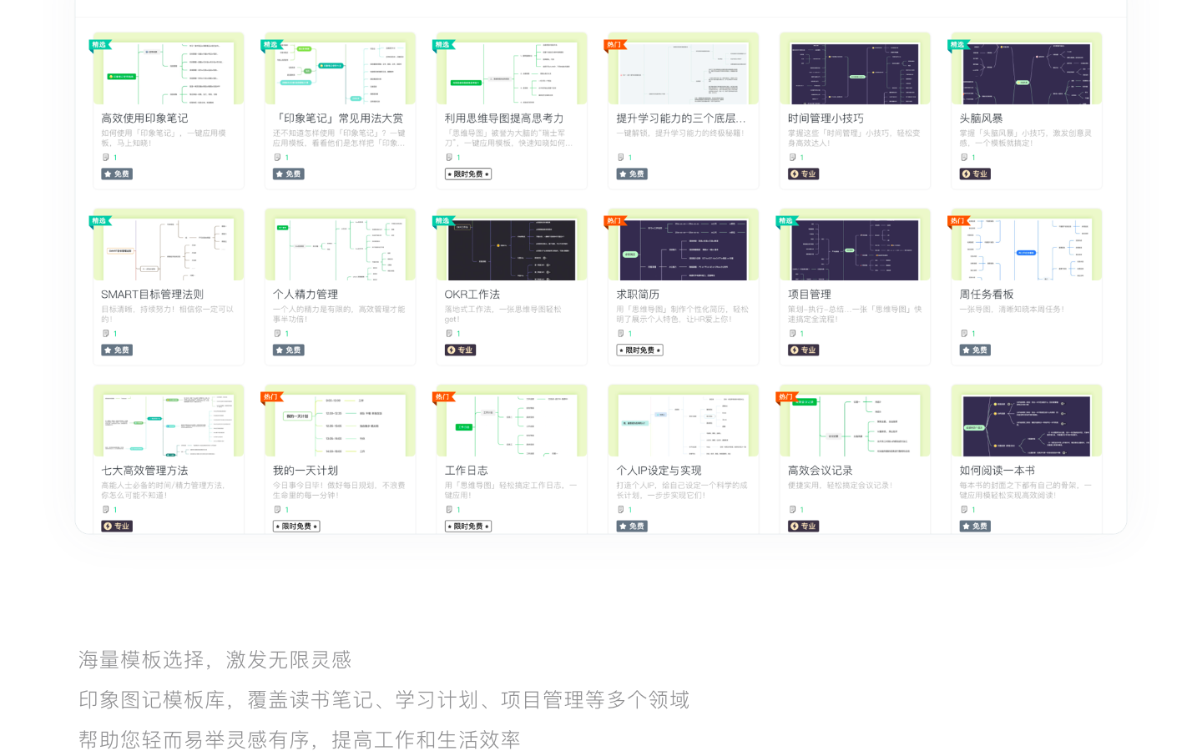1202x751 pixels.
Task: Open the 「印象笔记」常见用法大赏 title
Action: [338, 118]
